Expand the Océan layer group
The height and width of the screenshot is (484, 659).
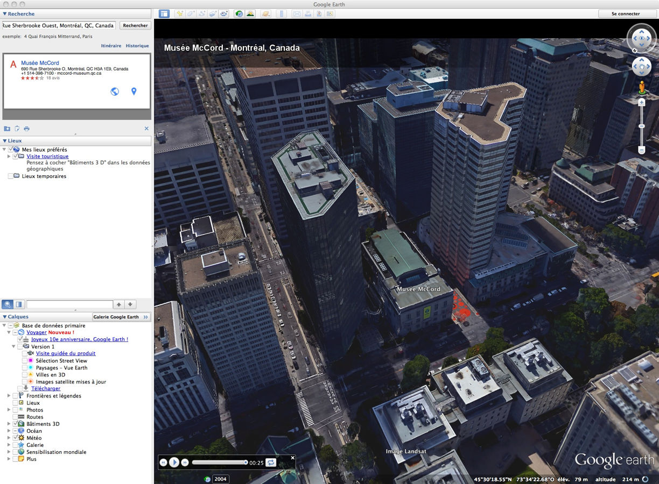click(9, 431)
